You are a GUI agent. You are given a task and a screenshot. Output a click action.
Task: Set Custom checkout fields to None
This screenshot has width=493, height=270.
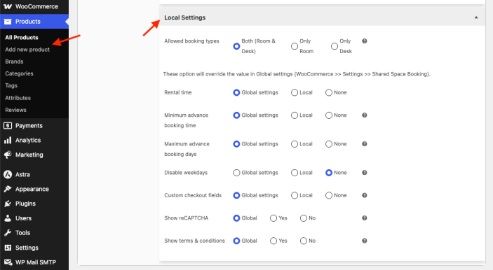click(329, 195)
